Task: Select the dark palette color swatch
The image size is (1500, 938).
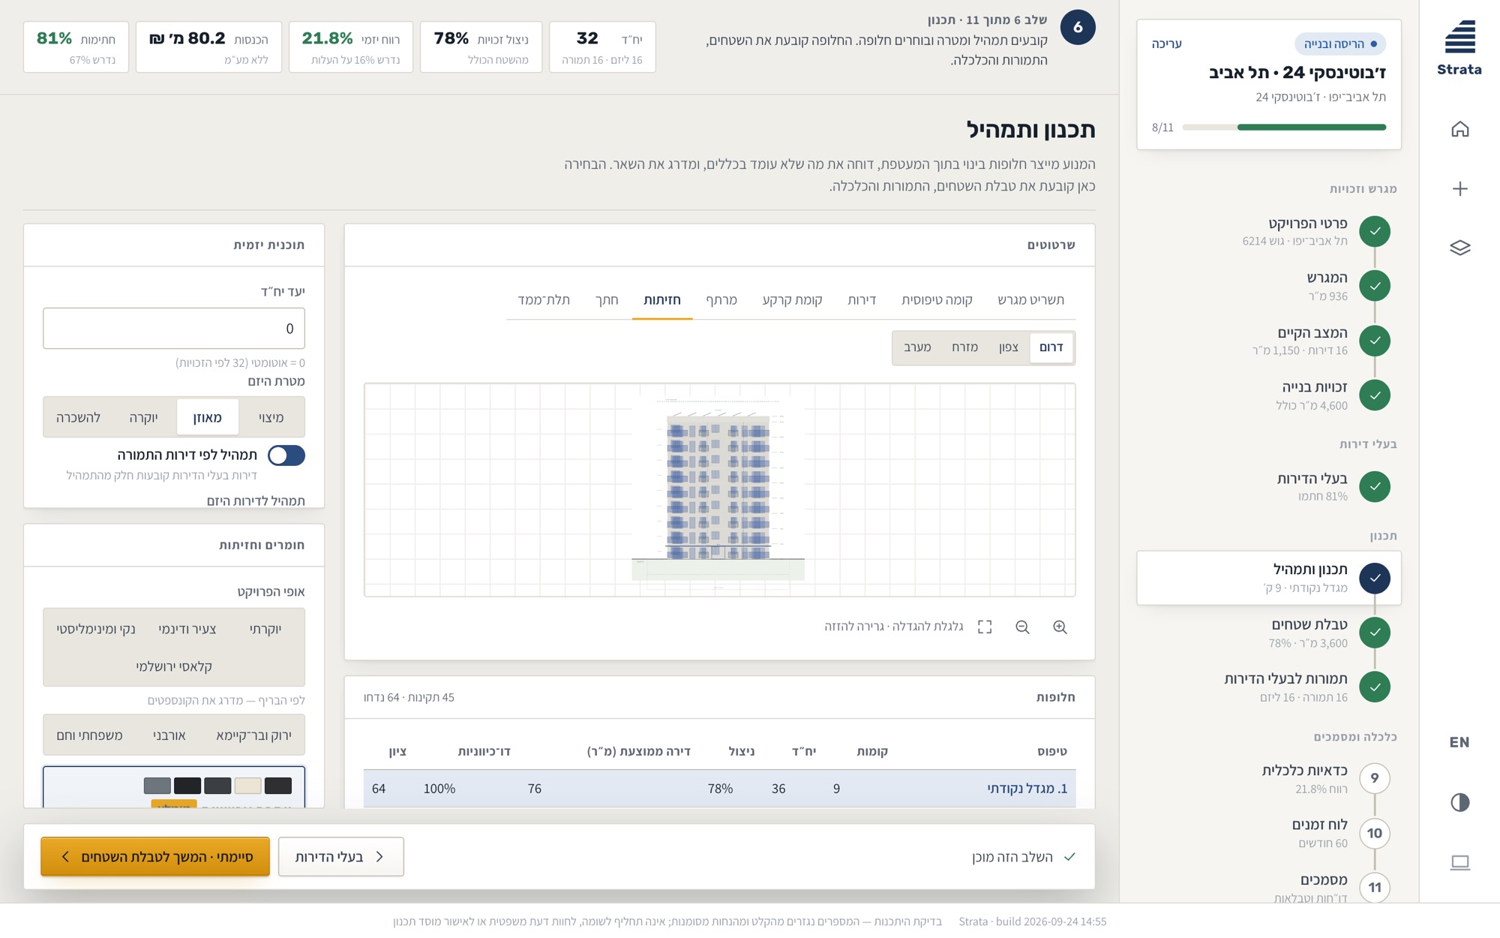Action: (277, 786)
